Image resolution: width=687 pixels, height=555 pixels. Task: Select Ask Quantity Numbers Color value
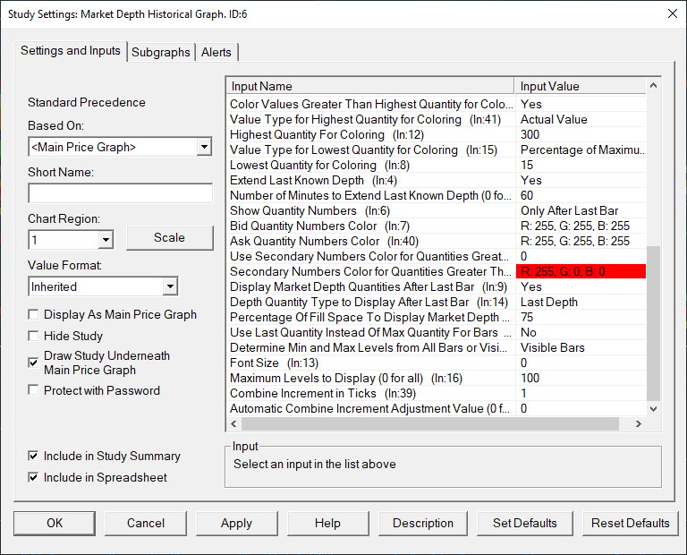pyautogui.click(x=581, y=241)
